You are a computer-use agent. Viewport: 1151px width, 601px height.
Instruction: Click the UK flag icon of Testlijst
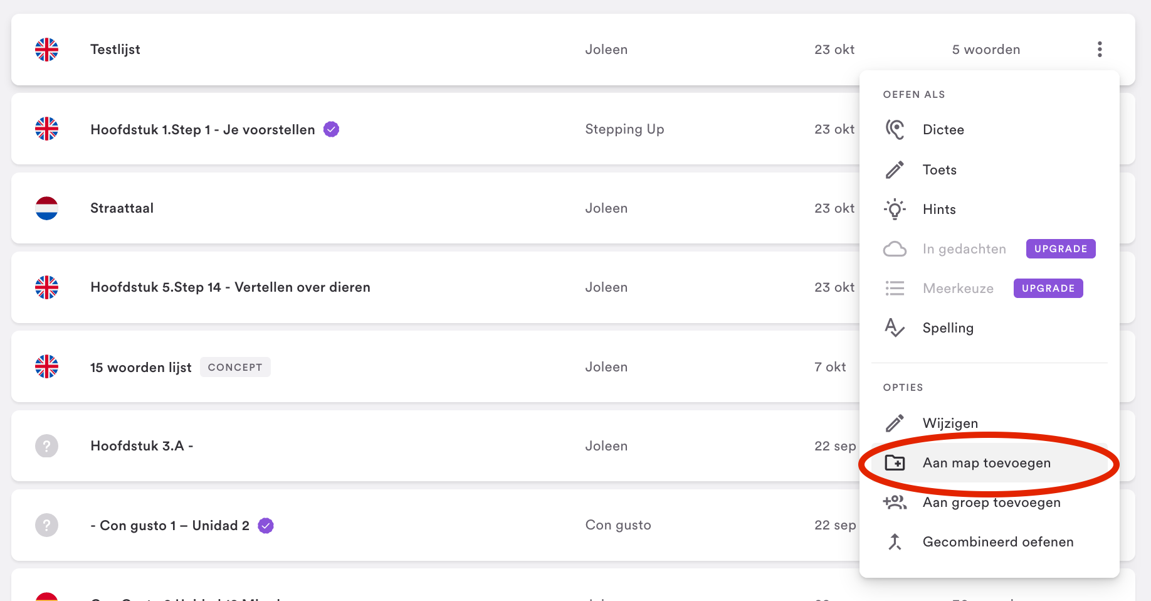coord(46,50)
